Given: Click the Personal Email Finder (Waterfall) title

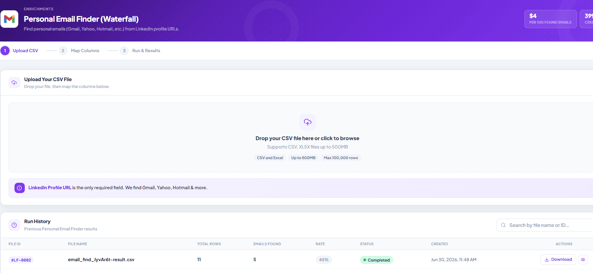Looking at the screenshot, I should pyautogui.click(x=81, y=19).
